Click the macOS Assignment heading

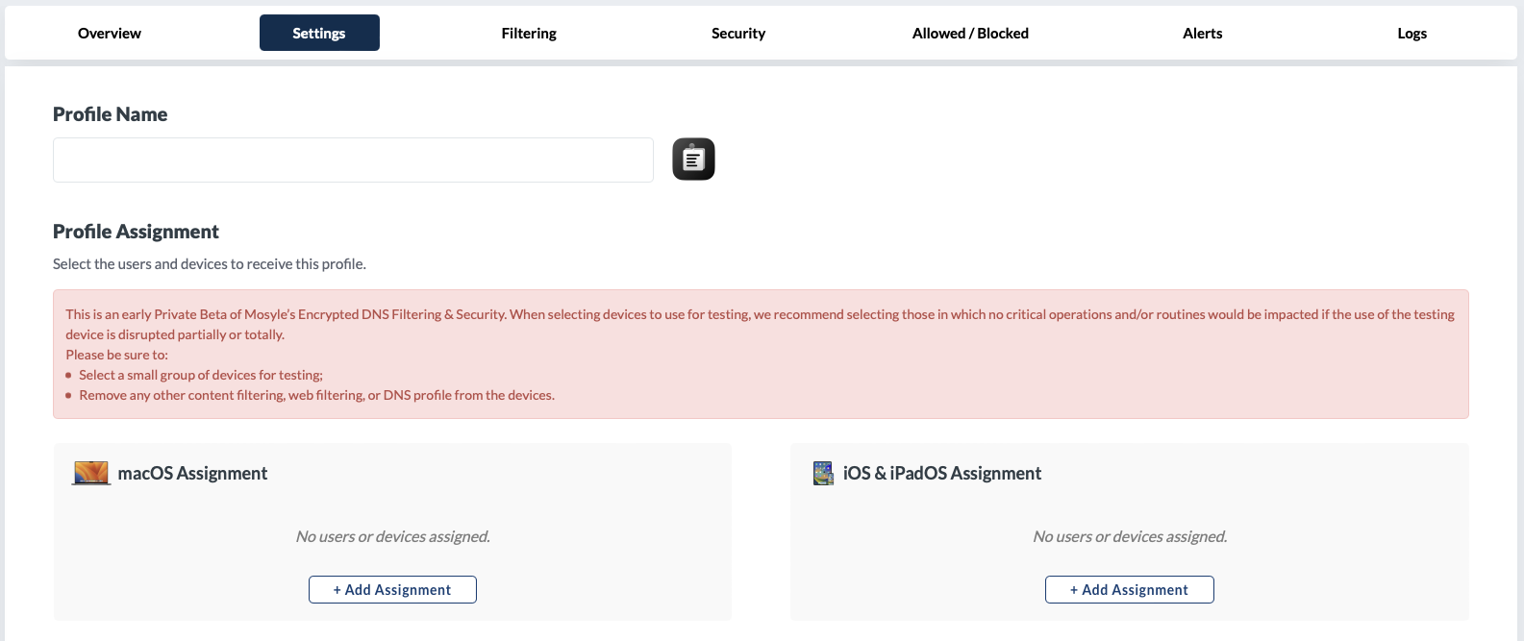pyautogui.click(x=192, y=474)
